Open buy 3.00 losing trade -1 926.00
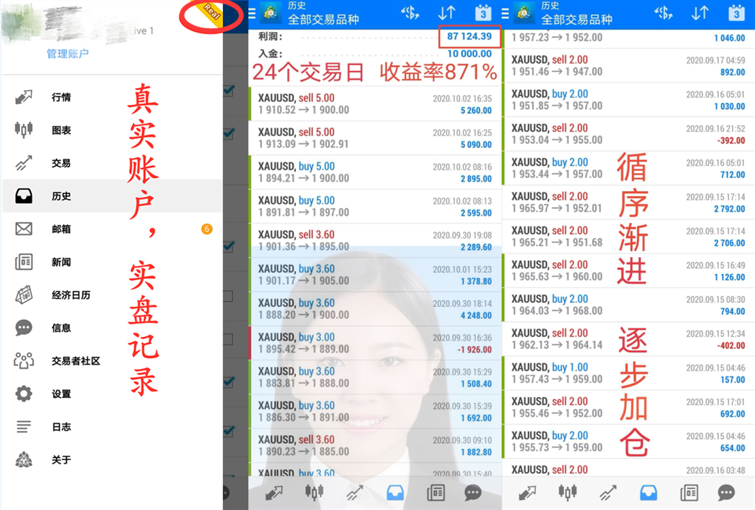 pos(375,343)
